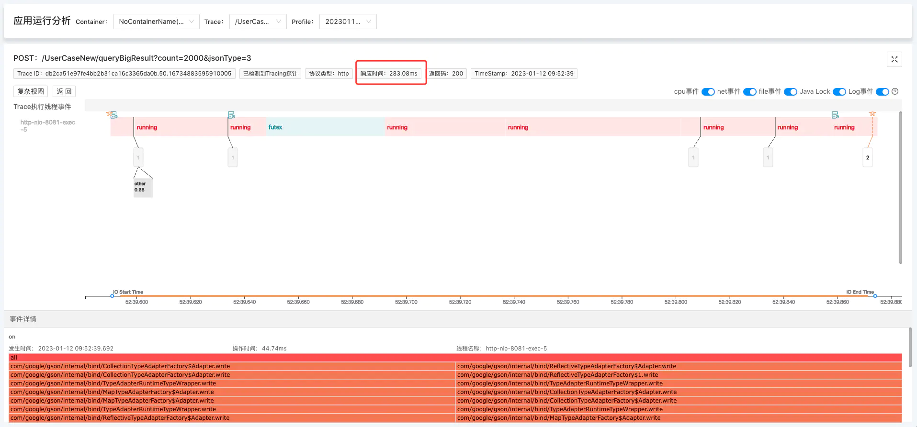The width and height of the screenshot is (917, 427).
Task: Click the orange star marker at trace end
Action: tap(872, 114)
